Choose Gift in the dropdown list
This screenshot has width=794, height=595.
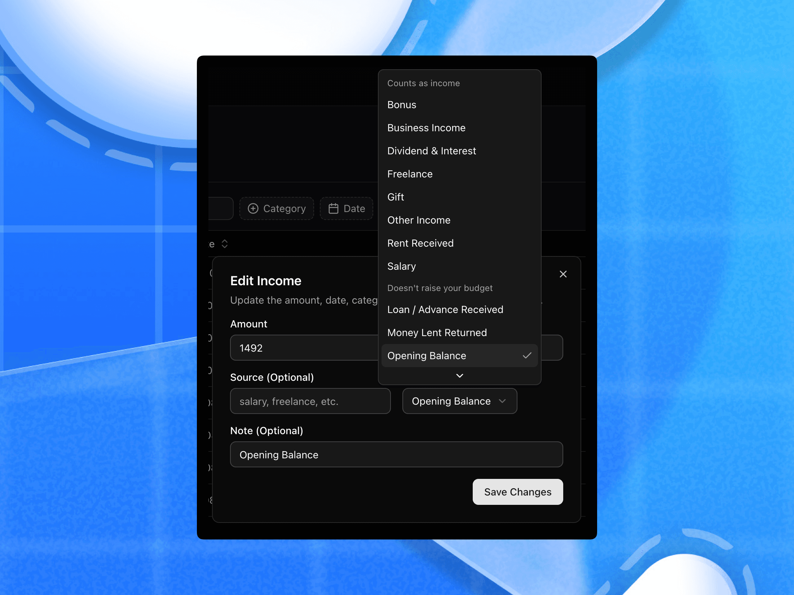pos(459,197)
